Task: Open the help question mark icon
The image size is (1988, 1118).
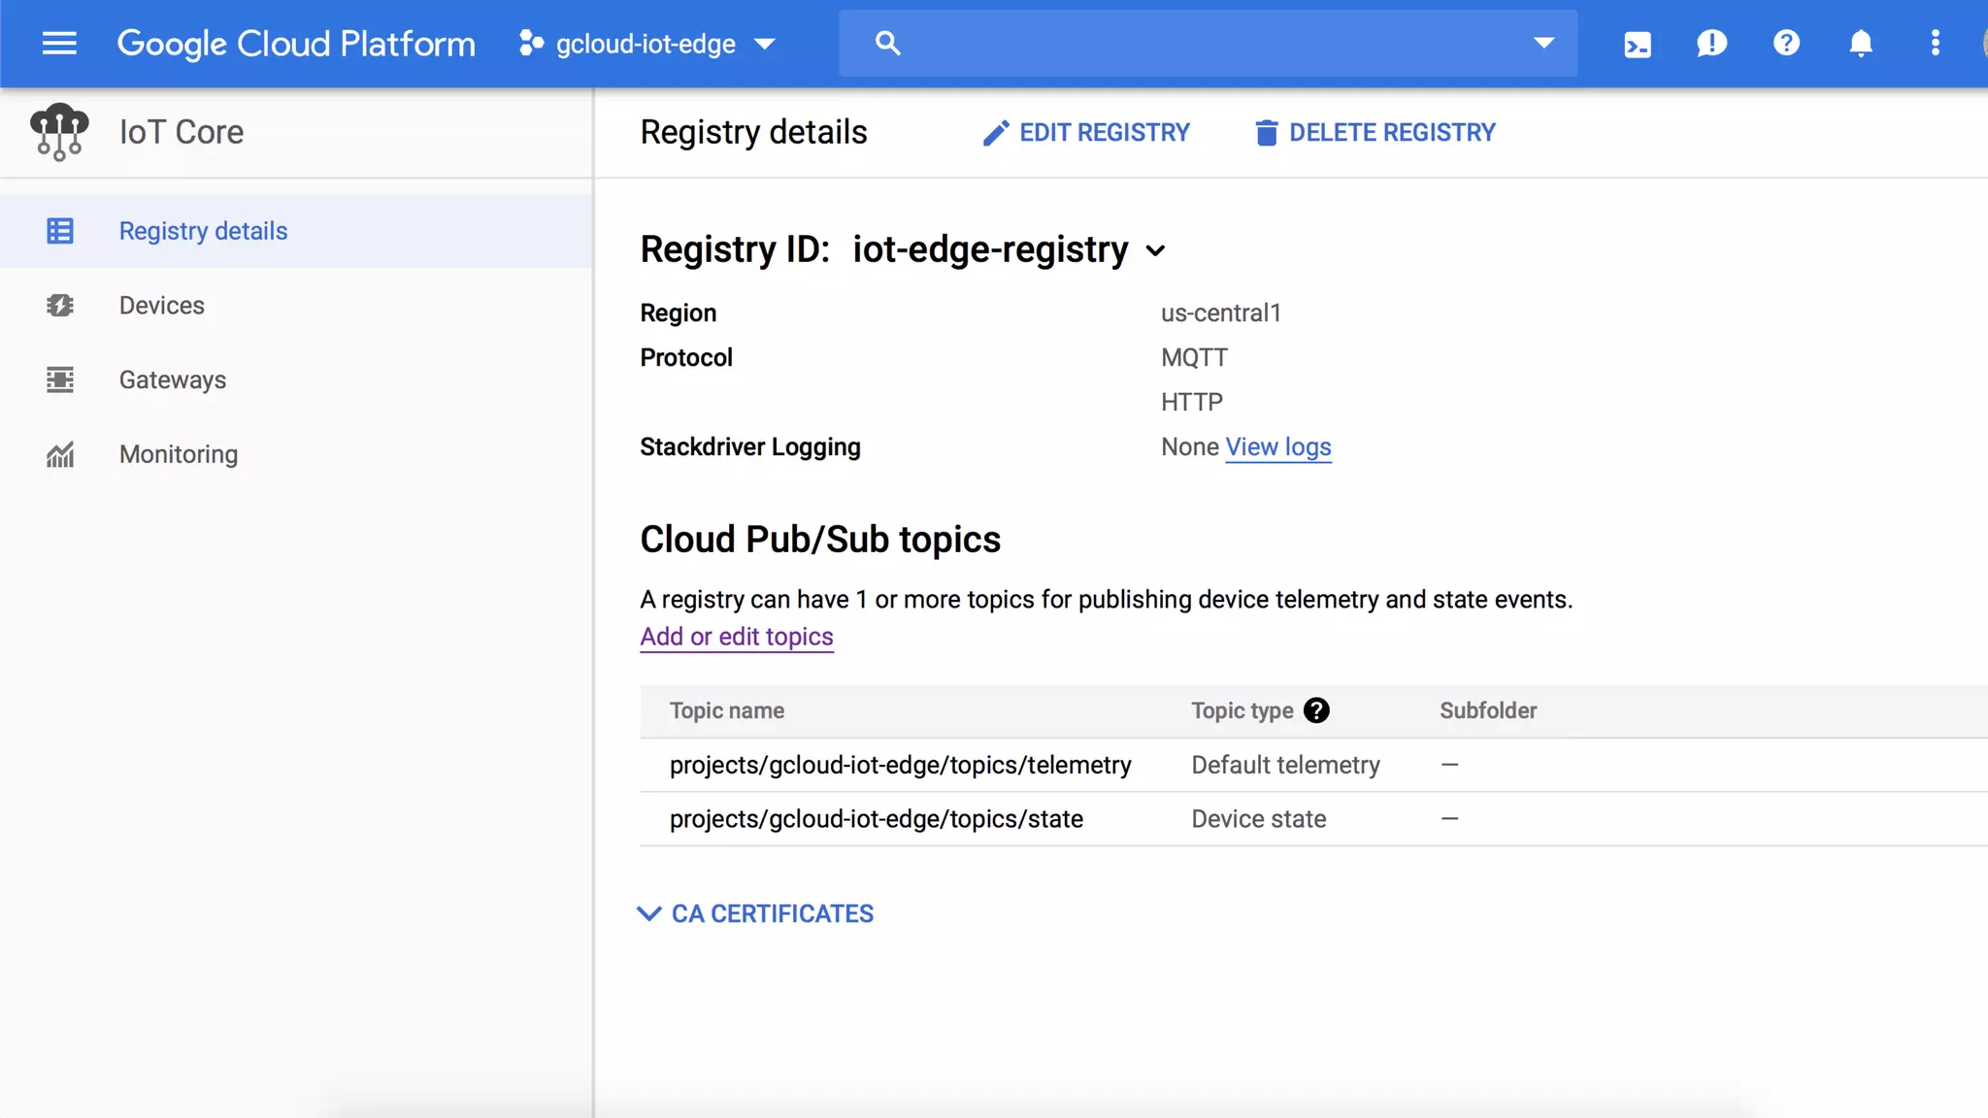Action: [1786, 44]
